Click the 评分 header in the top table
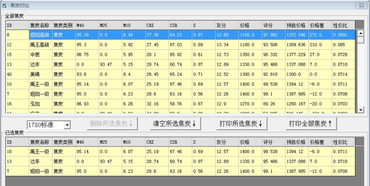 [x=274, y=25]
